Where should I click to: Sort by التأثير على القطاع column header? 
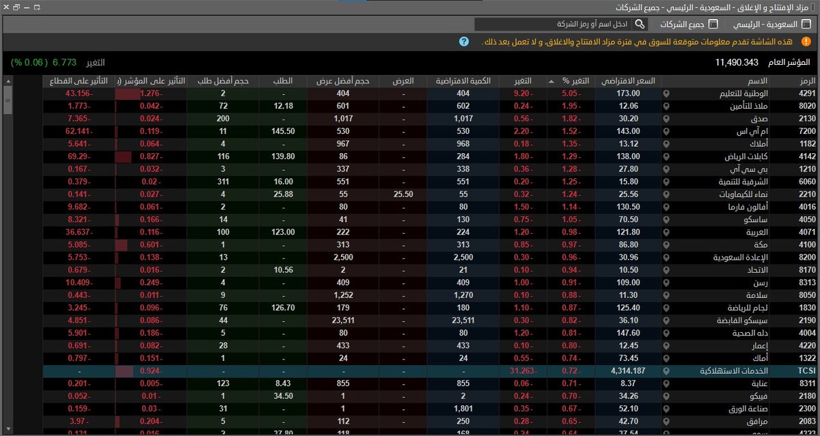pos(79,81)
